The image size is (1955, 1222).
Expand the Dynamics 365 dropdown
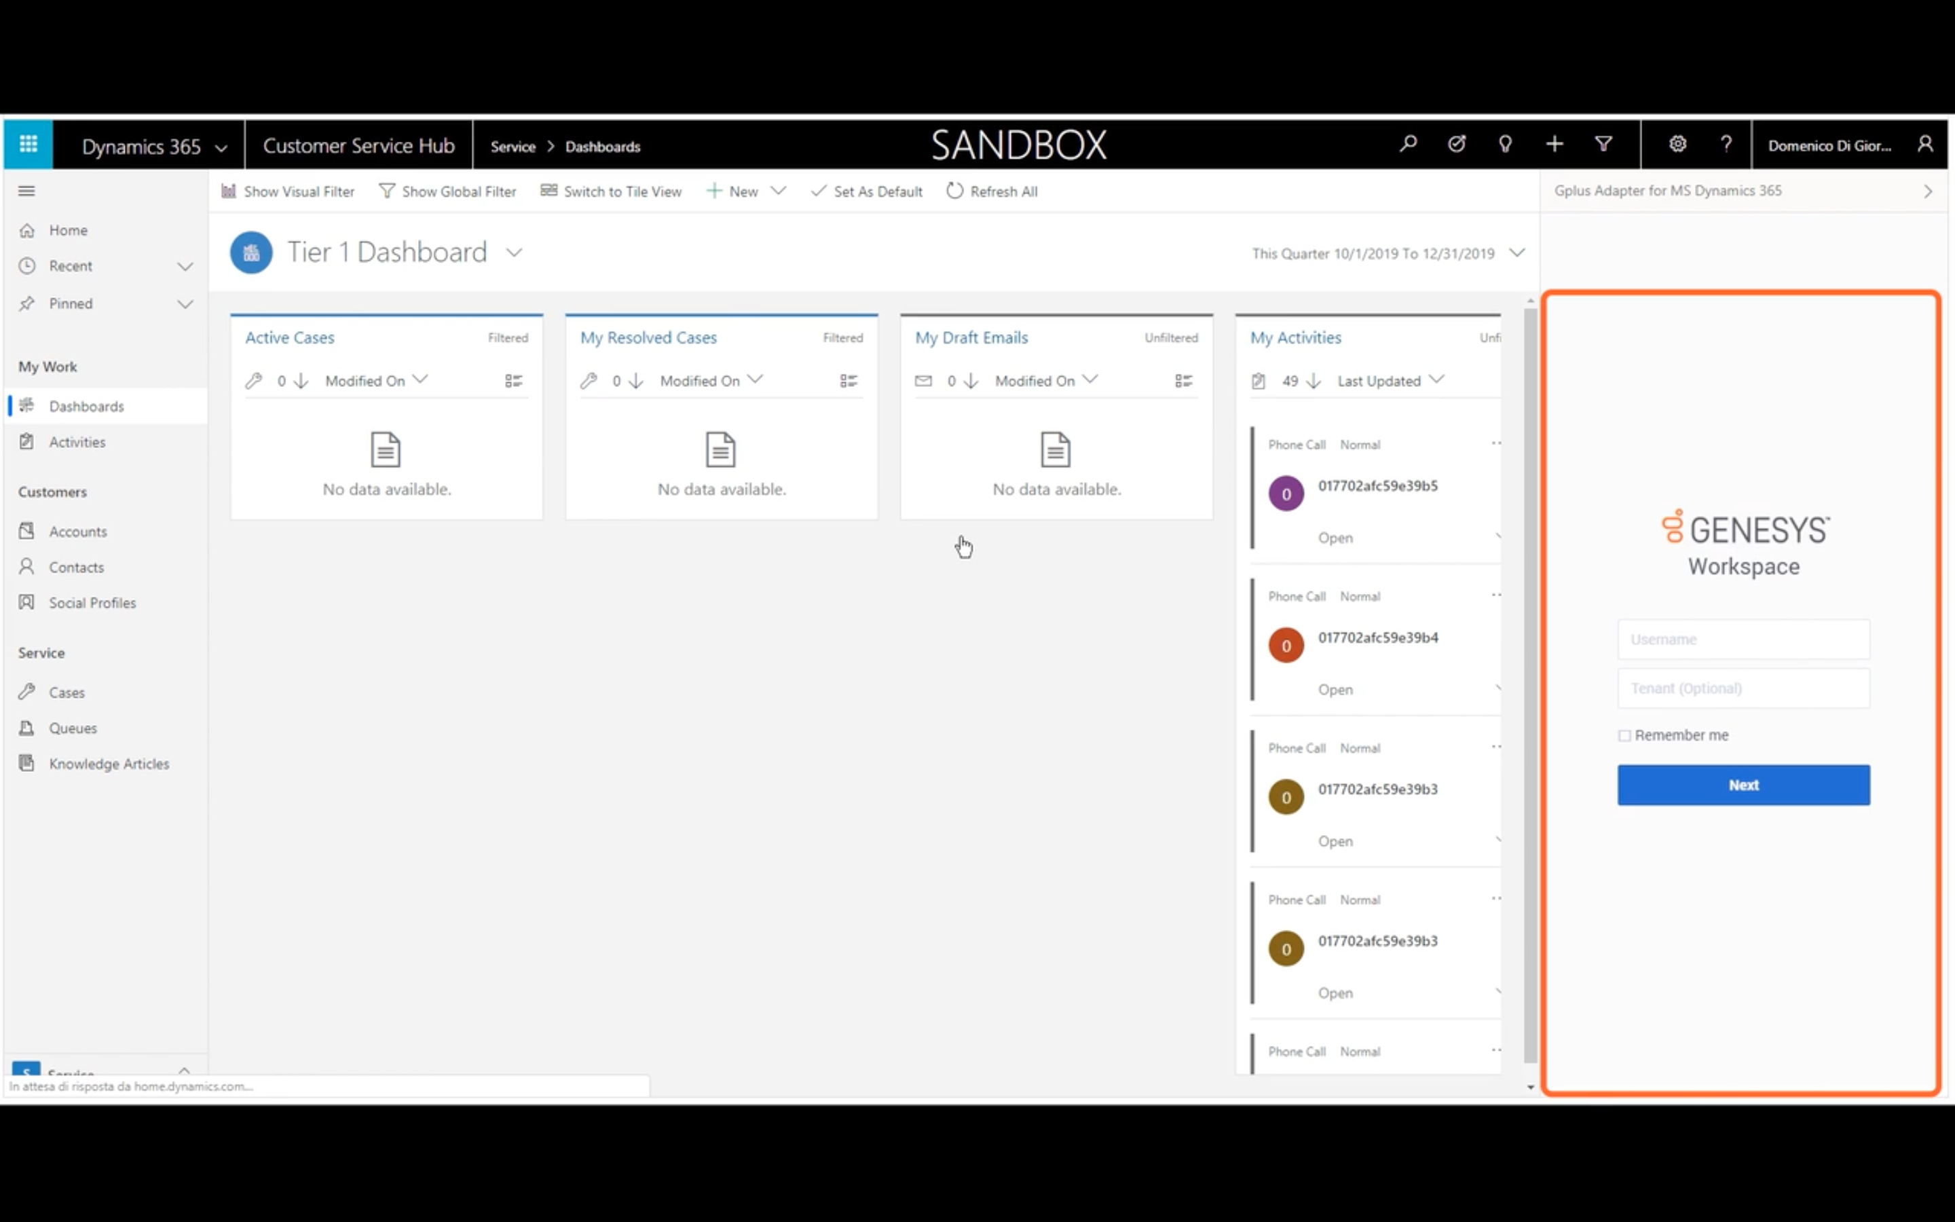pyautogui.click(x=221, y=147)
